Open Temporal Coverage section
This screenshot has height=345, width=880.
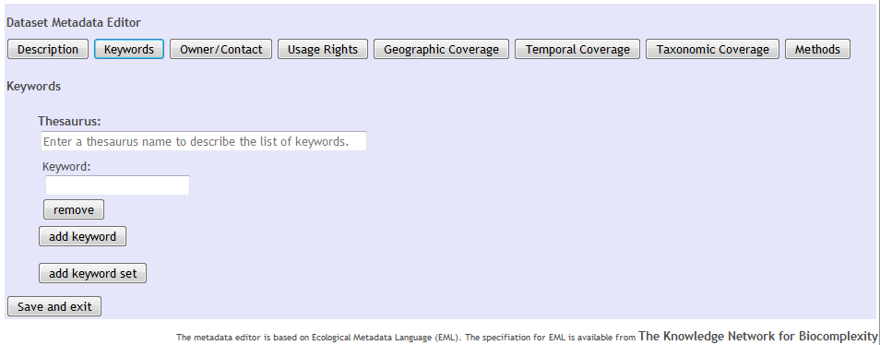[577, 50]
